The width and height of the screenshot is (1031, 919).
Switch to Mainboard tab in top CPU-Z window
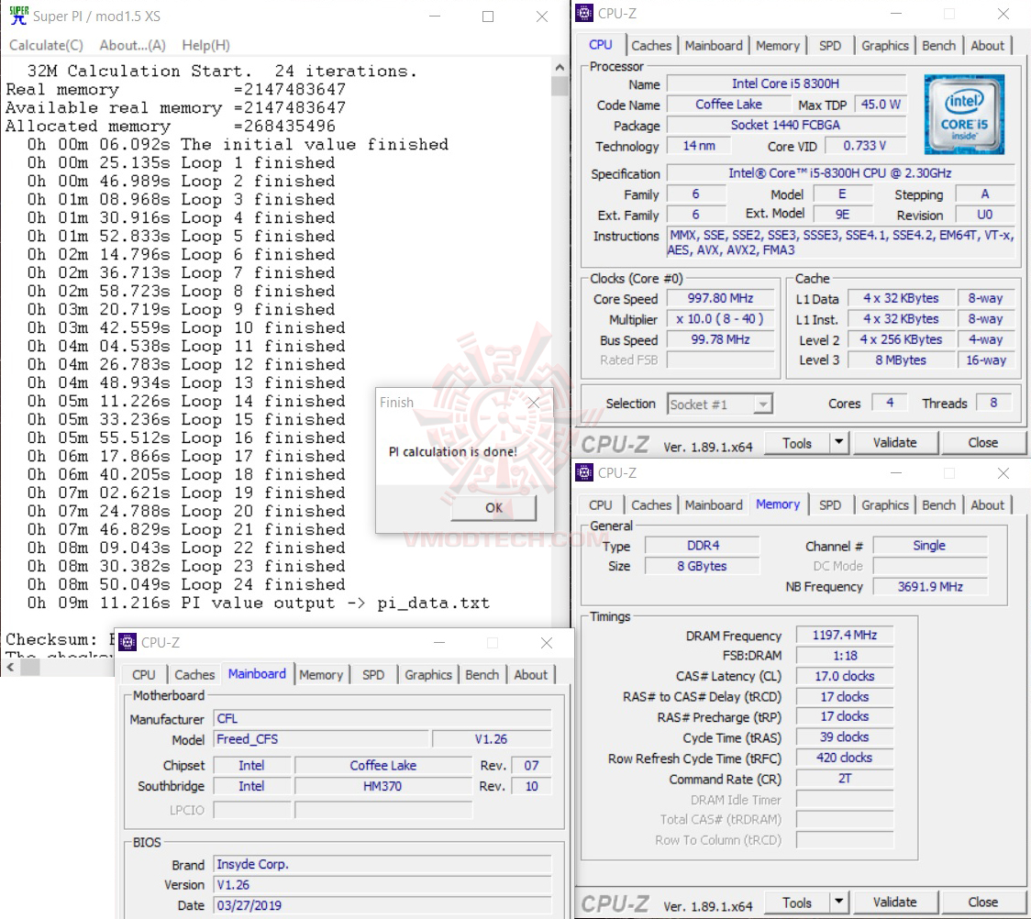pyautogui.click(x=714, y=45)
